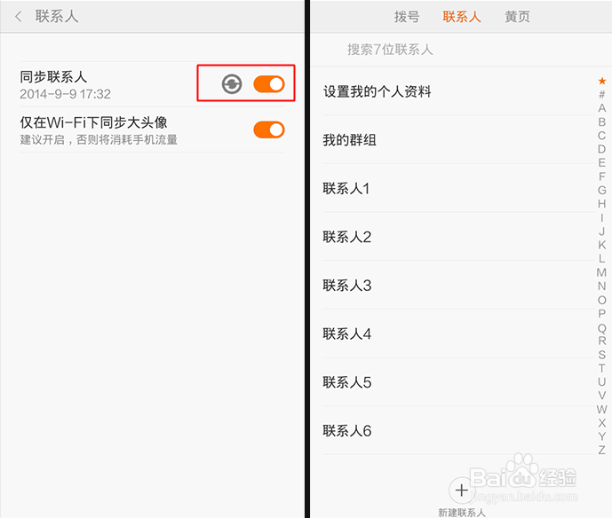Viewport: 612px width, 518px height.
Task: Jump to letter Z in alphabet index
Action: 602,451
